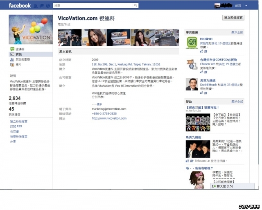The height and width of the screenshot is (210, 262).
Task: Focus the Facebook search field
Action: tap(93, 5)
